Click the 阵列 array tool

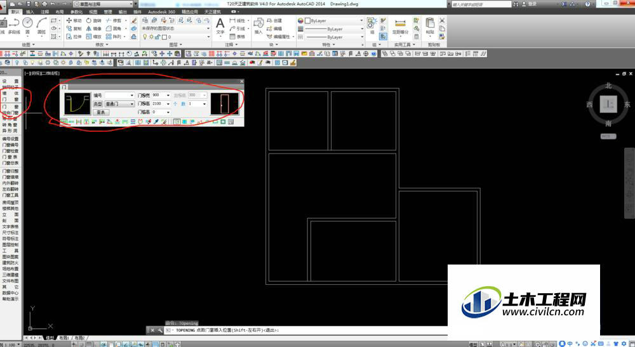click(114, 36)
